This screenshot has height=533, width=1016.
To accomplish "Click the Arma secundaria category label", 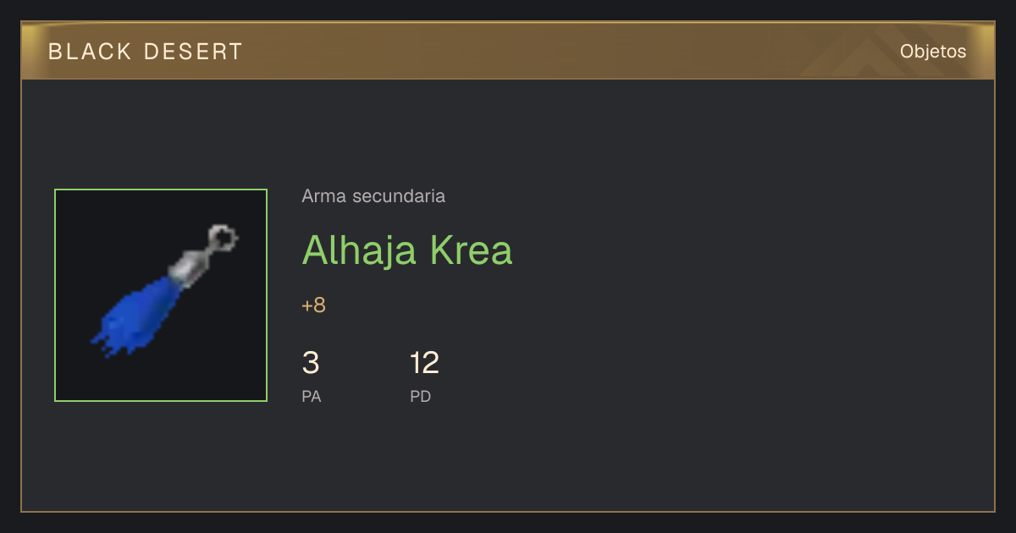I will (x=373, y=196).
